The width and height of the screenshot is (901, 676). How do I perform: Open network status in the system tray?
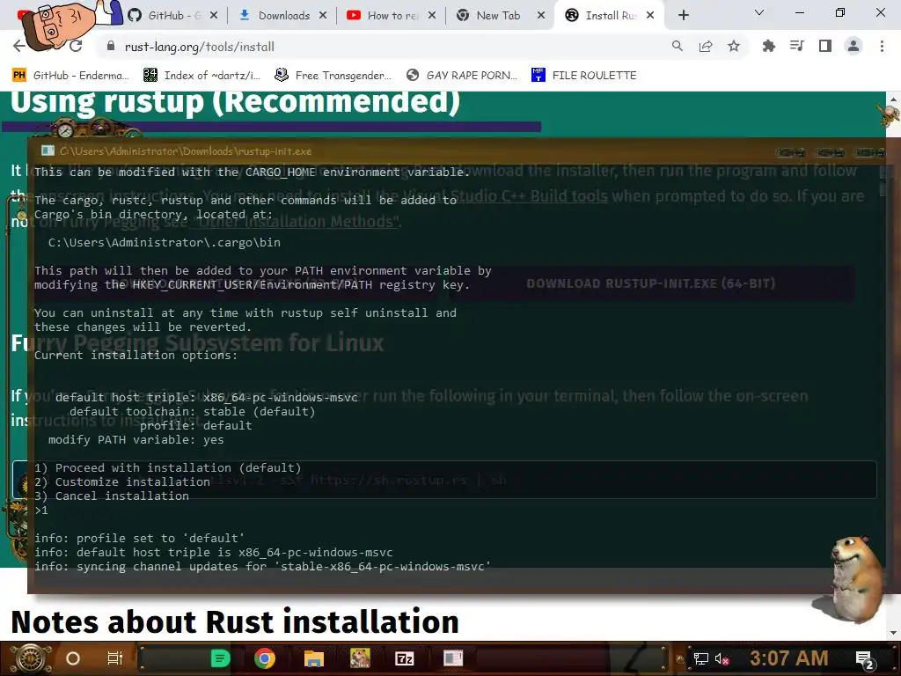(701, 658)
